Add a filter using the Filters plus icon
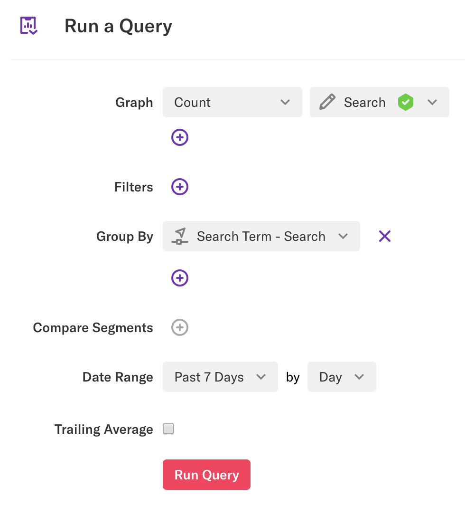The width and height of the screenshot is (465, 506). 179,187
